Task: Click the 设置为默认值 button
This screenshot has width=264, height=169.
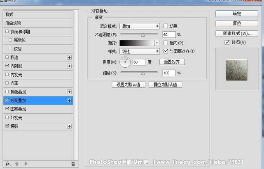Action: coord(128,84)
